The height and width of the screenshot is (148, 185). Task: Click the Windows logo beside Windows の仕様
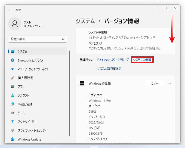tap(82, 83)
